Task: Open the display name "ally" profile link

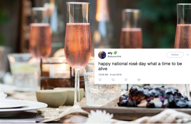Action: [110, 53]
